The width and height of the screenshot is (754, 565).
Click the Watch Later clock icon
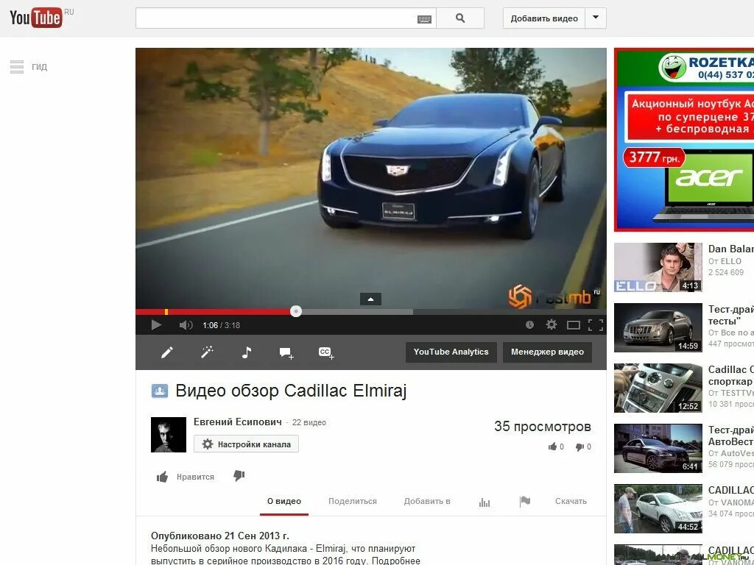tap(529, 324)
